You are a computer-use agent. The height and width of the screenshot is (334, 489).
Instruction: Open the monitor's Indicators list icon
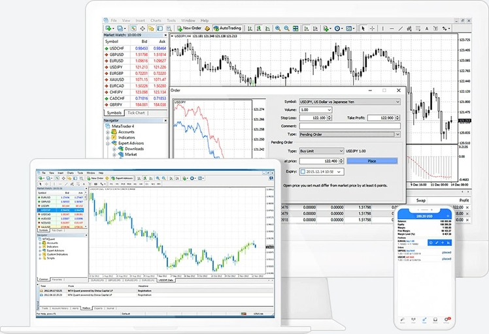pos(326,28)
